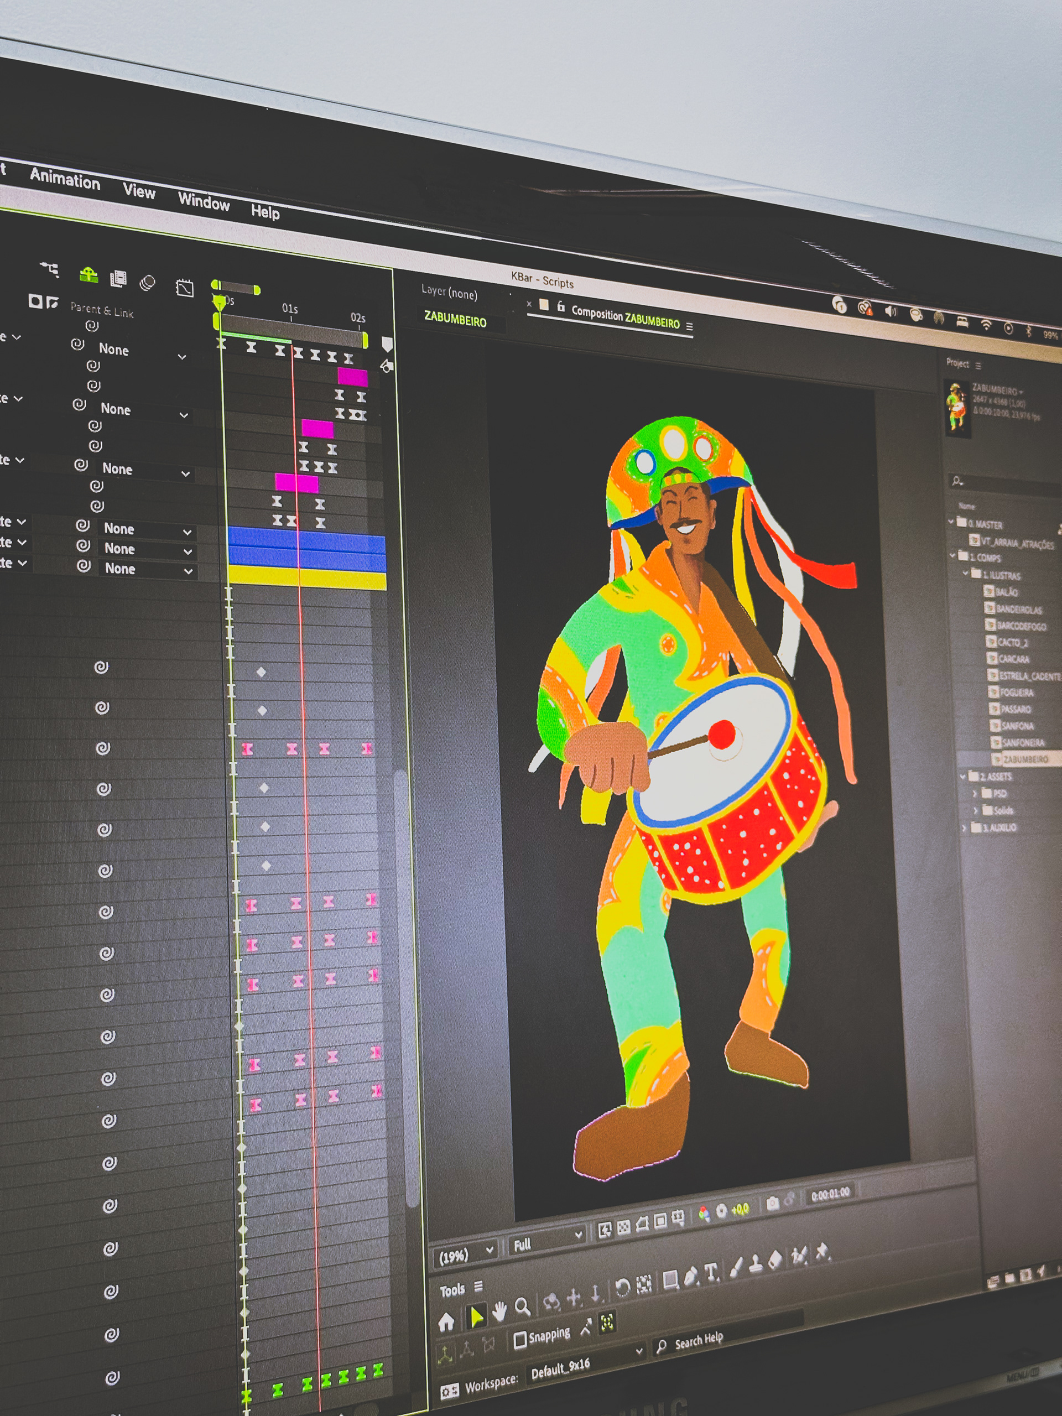1062x1416 pixels.
Task: Open grid and guide options icon
Action: point(678,1217)
